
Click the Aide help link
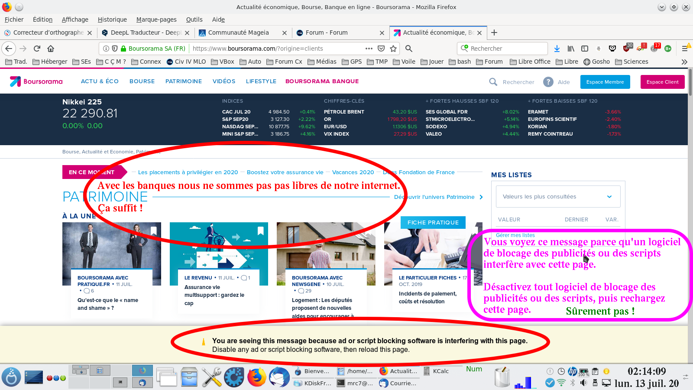[x=563, y=82]
